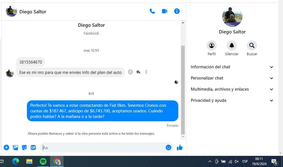The height and width of the screenshot is (167, 283).
Task: Expand Multimedia, archivos y enlaces section
Action: (232, 89)
